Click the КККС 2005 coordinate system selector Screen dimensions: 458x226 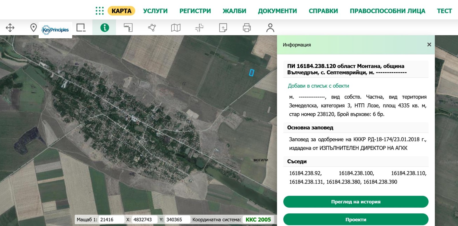(258, 219)
